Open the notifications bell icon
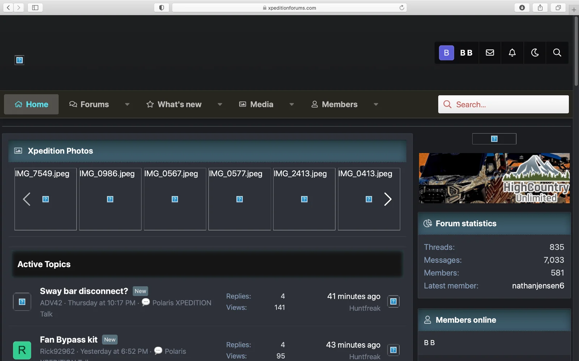Viewport: 579px width, 361px height. [512, 53]
